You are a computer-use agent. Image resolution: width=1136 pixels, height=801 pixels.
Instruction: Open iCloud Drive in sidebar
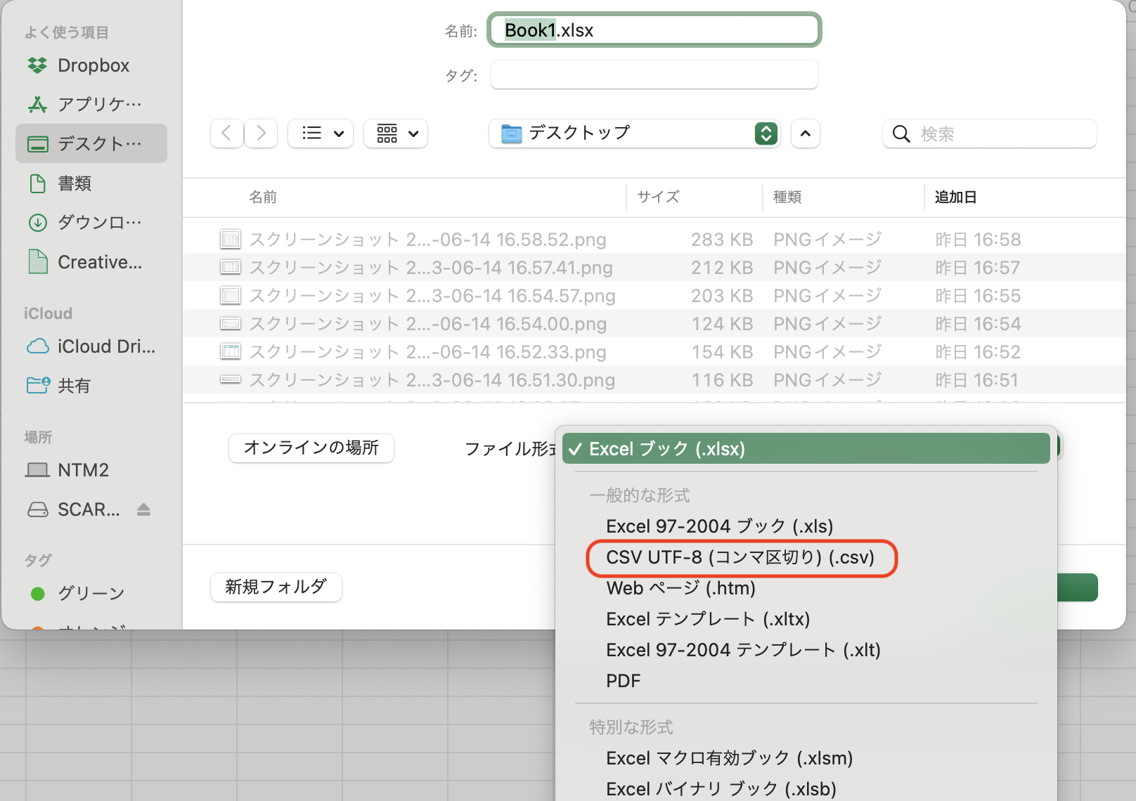[91, 346]
